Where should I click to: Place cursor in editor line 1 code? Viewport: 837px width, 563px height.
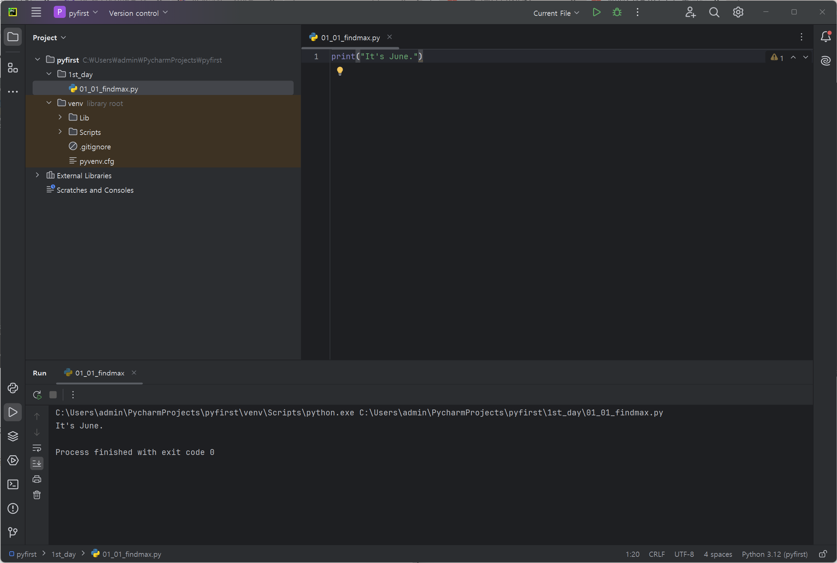[x=377, y=56]
